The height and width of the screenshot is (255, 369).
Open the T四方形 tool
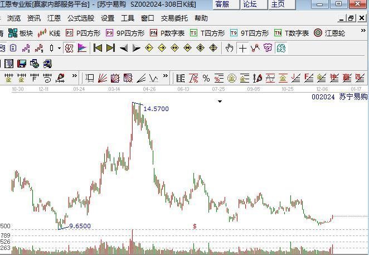pyautogui.click(x=207, y=33)
